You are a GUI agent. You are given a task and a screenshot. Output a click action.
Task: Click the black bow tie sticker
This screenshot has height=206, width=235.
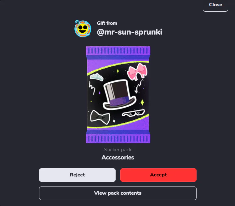click(100, 117)
